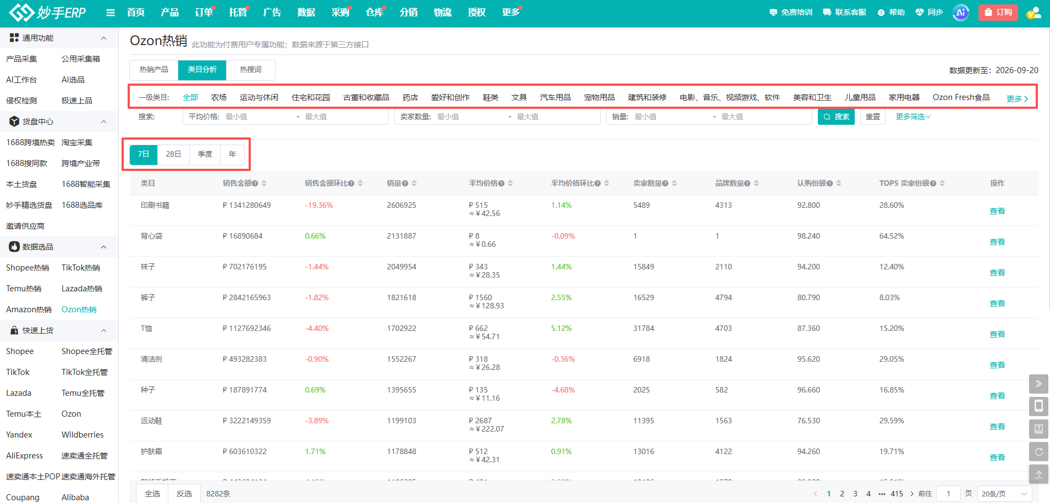Open 联系客服 customer service chat
Viewport: 1050px width, 503px height.
point(845,12)
